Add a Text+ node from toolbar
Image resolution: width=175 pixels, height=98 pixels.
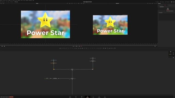click(x=64, y=48)
